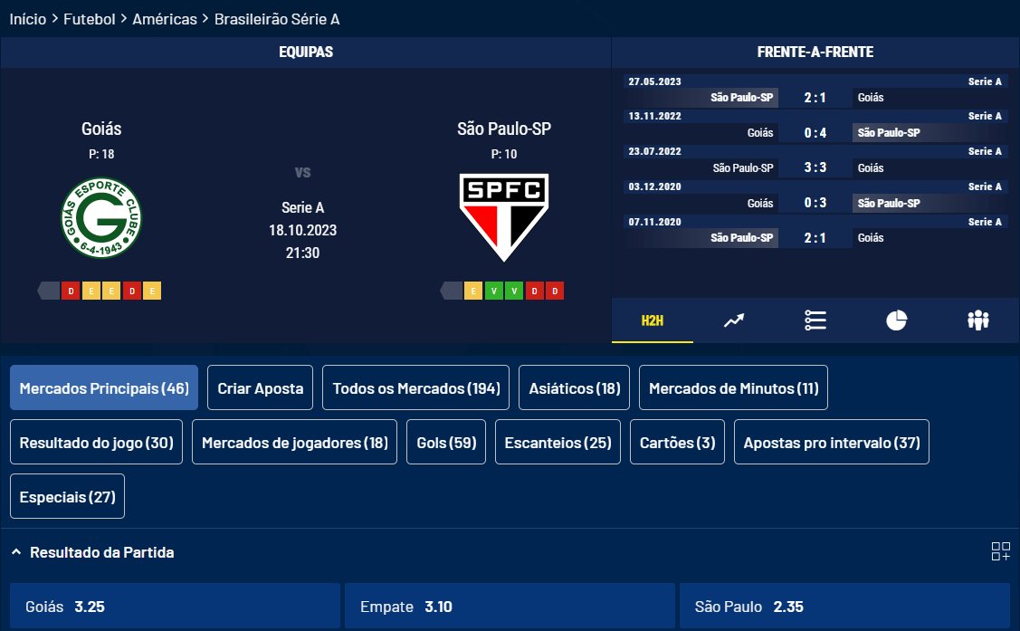
Task: Click the first green V badge for São Paulo
Action: pyautogui.click(x=494, y=291)
